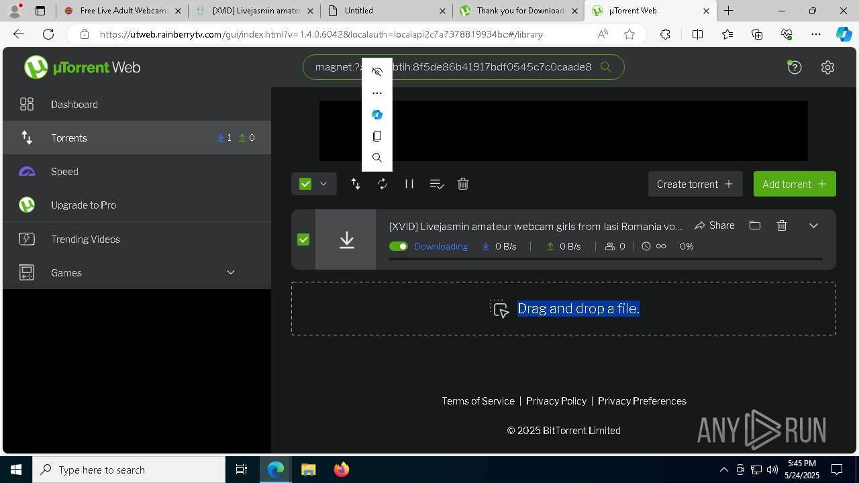Screen dimensions: 859x483
Task: Click the Drag and drop a file area
Action: (x=564, y=309)
